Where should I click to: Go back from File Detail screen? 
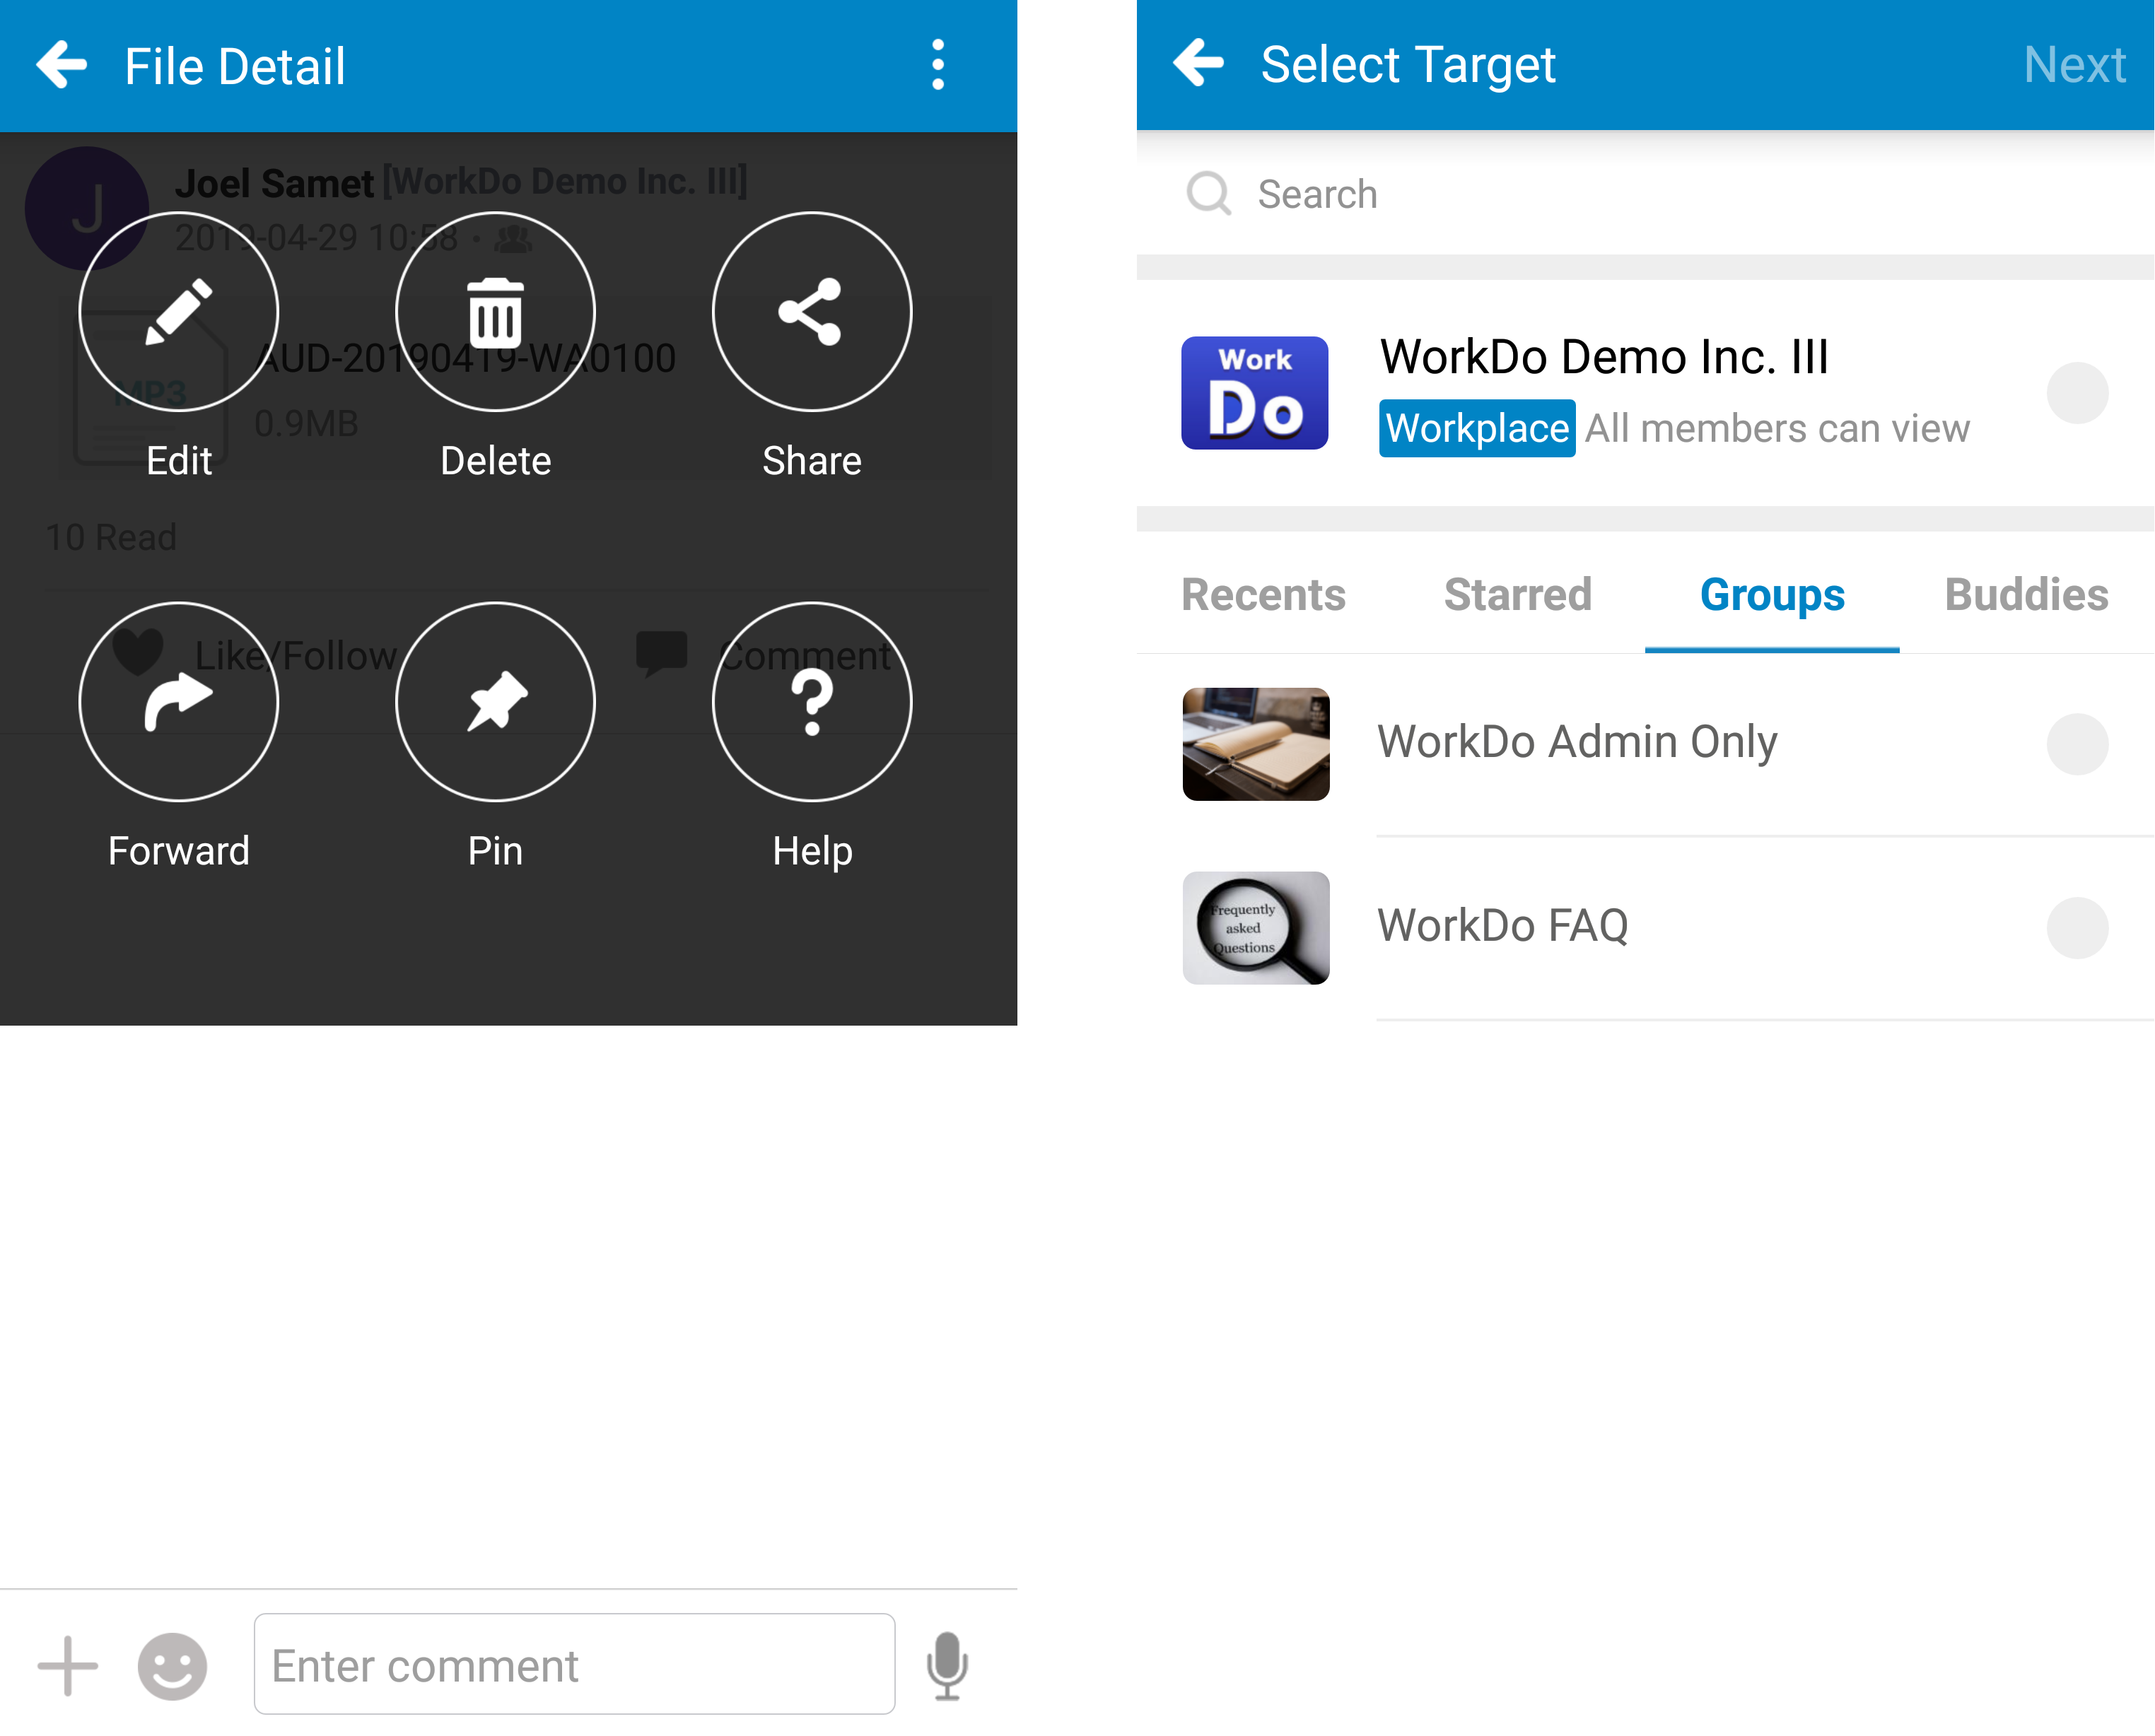tap(62, 66)
